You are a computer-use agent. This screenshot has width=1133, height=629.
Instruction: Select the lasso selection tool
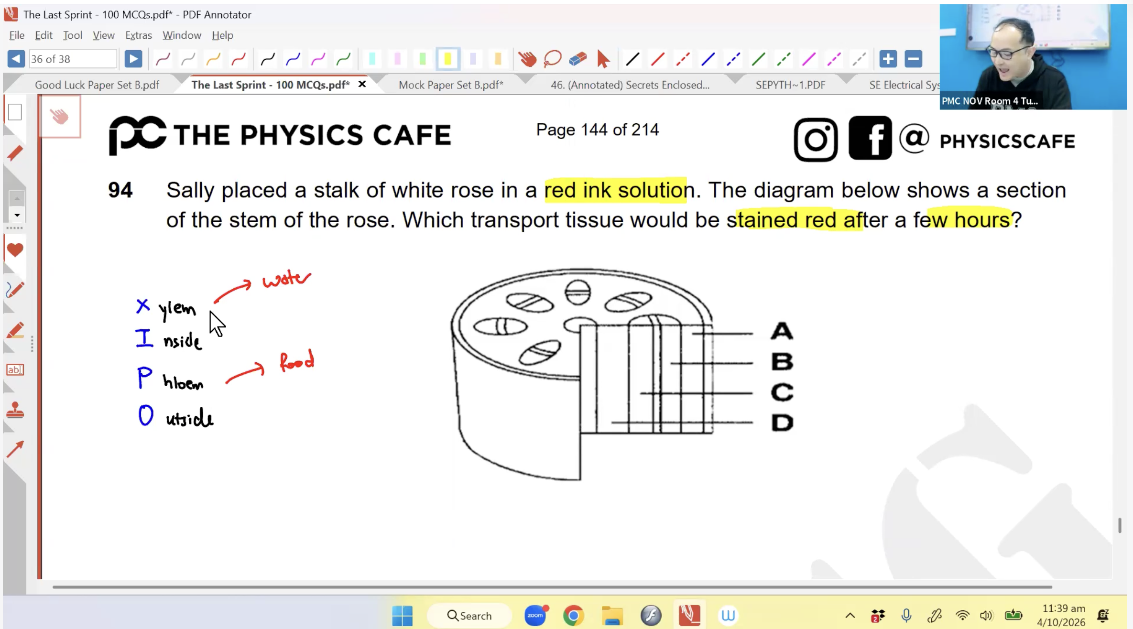pyautogui.click(x=553, y=59)
